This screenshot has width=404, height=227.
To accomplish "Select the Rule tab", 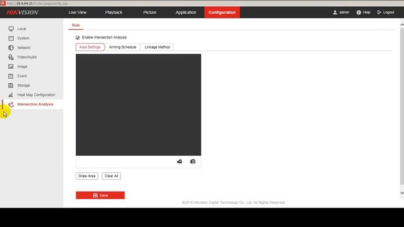I will pyautogui.click(x=76, y=25).
